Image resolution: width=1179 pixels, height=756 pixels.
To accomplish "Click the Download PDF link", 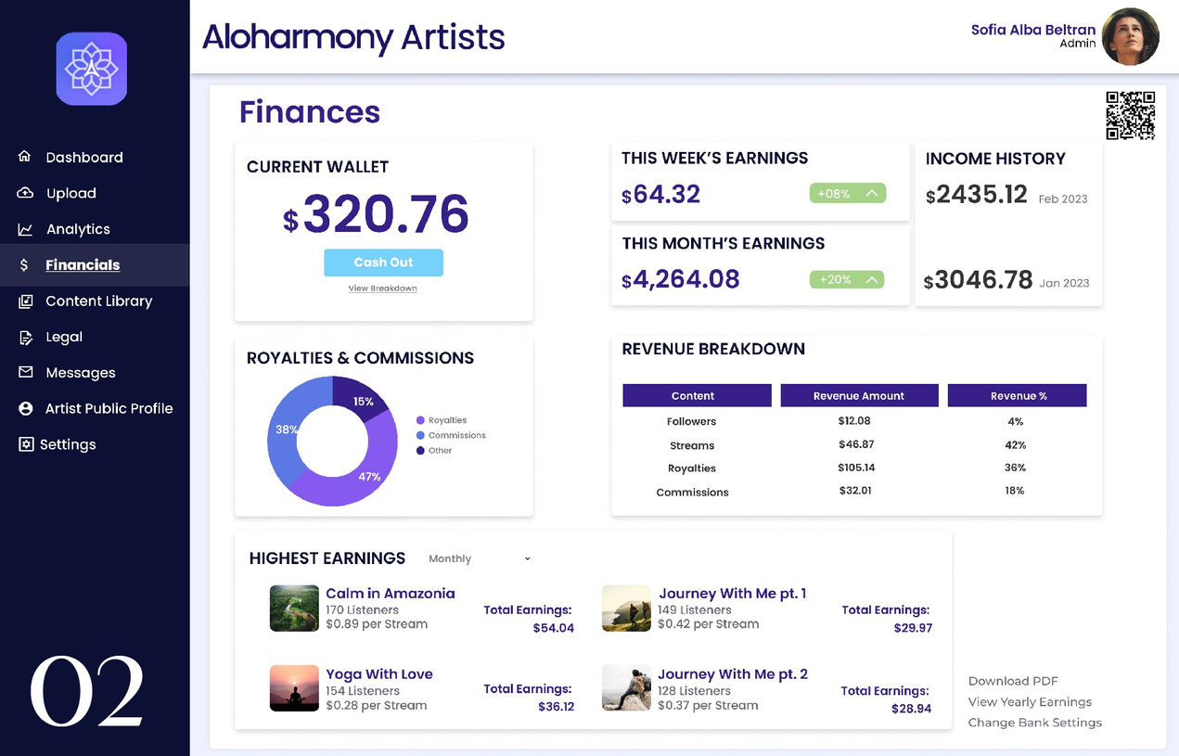I will coord(1013,681).
